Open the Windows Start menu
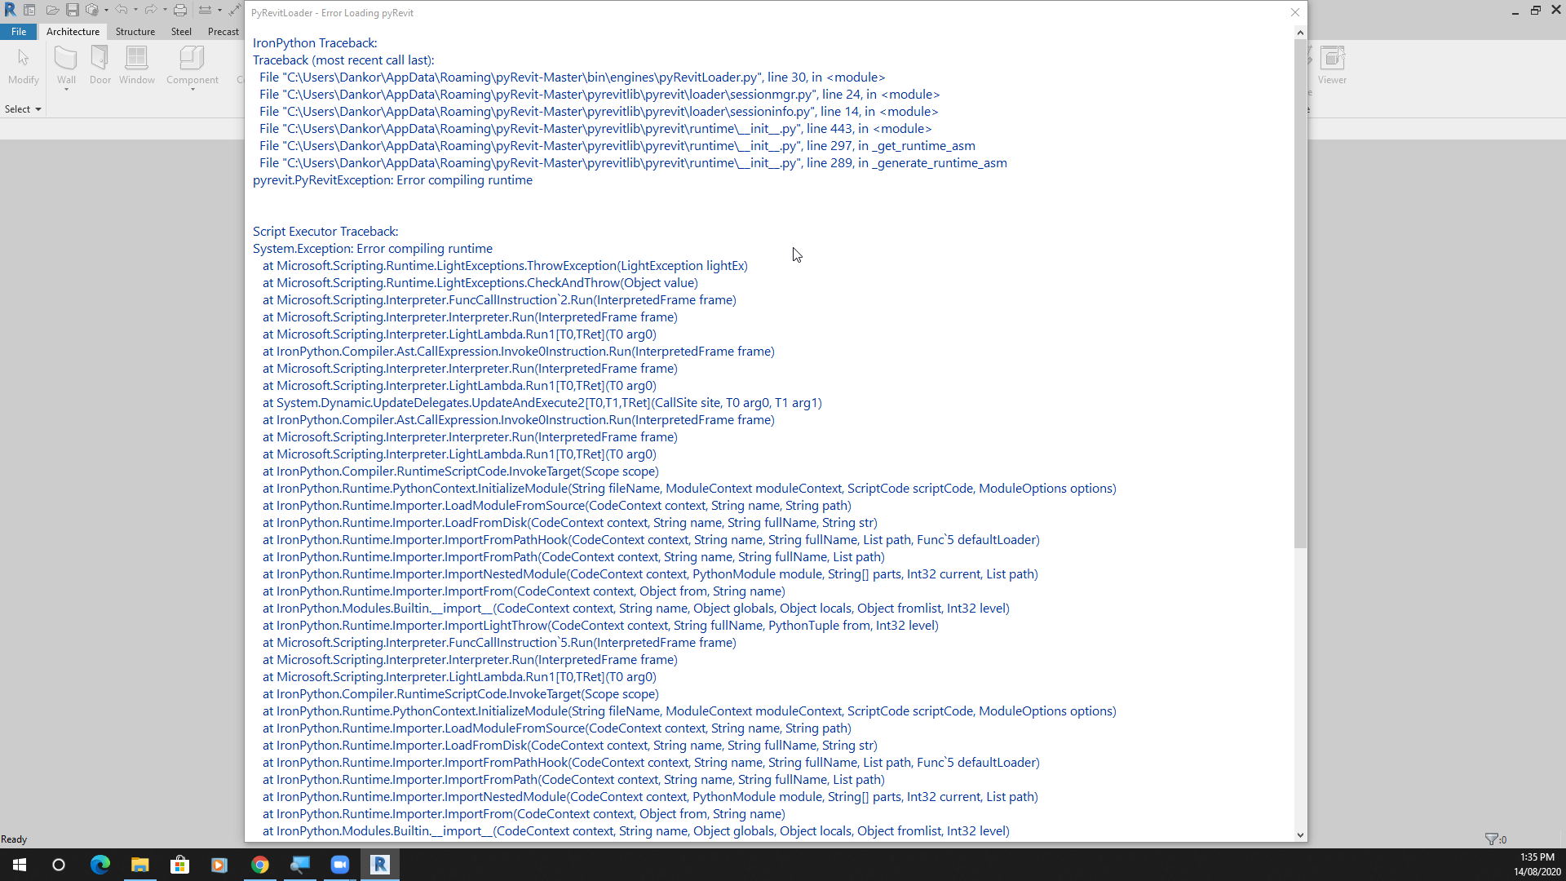Viewport: 1566px width, 881px height. [20, 865]
